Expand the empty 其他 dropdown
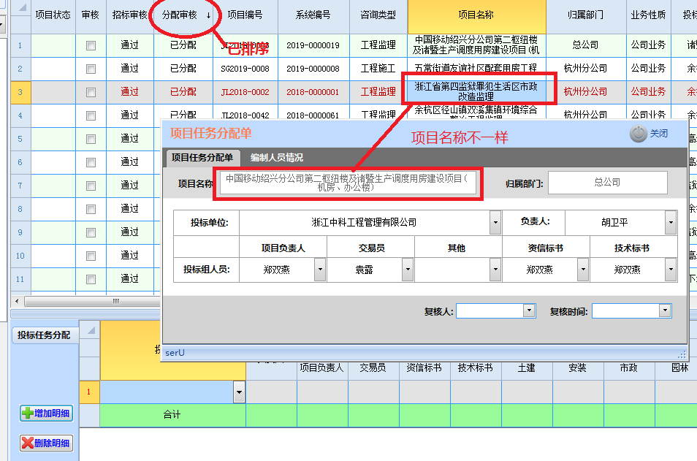This screenshot has width=697, height=461. click(x=495, y=270)
